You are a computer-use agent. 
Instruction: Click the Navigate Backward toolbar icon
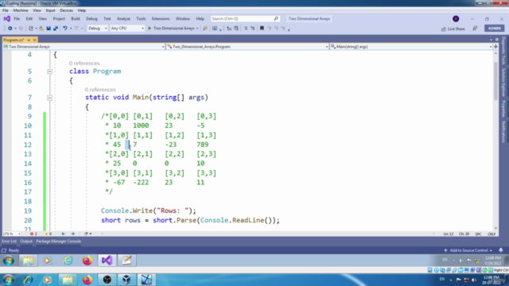(10, 29)
